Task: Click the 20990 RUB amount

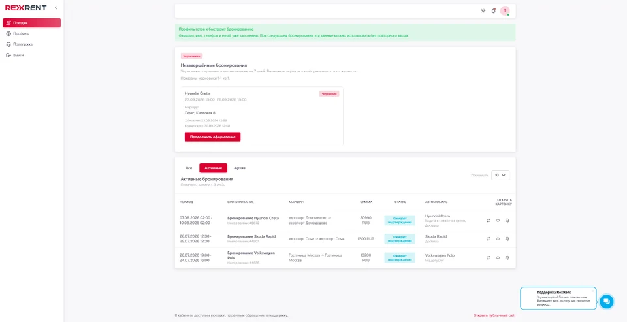Action: [366, 220]
